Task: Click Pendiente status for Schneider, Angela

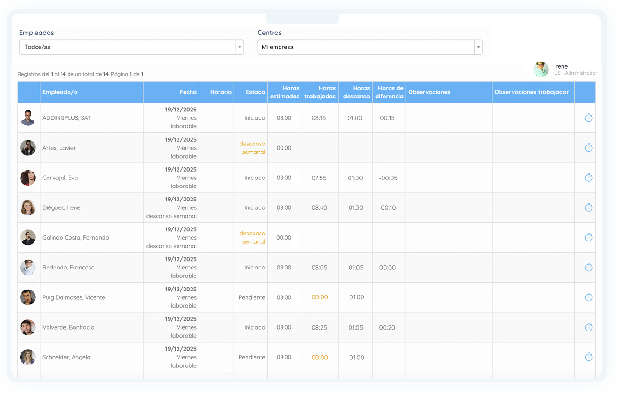Action: pos(252,357)
